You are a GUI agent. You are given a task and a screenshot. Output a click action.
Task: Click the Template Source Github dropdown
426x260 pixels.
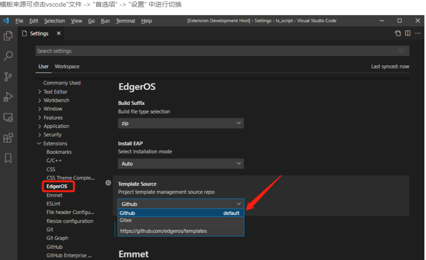(181, 204)
